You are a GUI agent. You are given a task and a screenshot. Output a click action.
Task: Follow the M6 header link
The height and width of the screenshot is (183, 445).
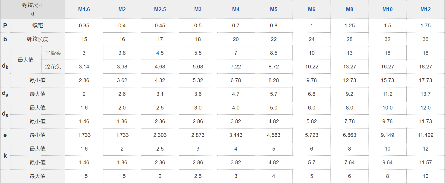pyautogui.click(x=311, y=9)
